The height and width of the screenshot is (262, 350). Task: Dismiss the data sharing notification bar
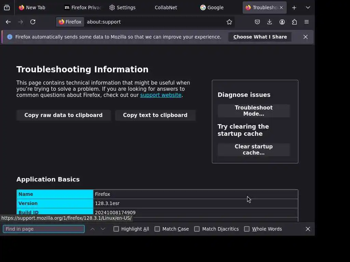click(x=305, y=37)
